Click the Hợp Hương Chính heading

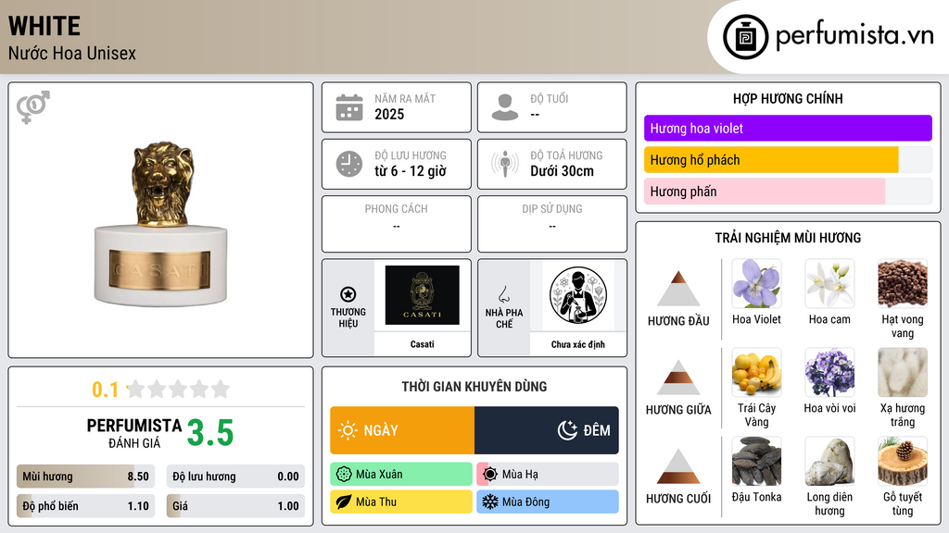[x=788, y=99]
